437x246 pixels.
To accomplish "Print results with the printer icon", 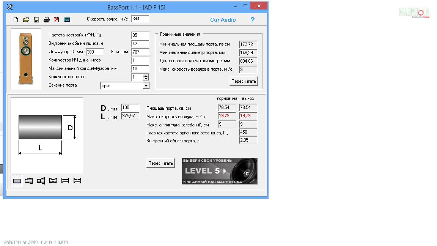I will 47,20.
